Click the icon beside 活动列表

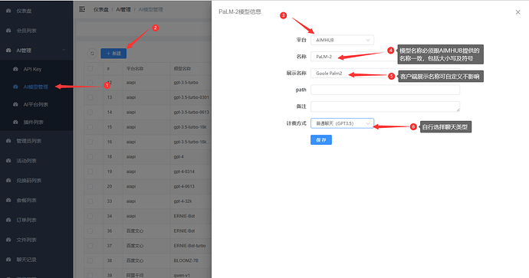pos(8,161)
